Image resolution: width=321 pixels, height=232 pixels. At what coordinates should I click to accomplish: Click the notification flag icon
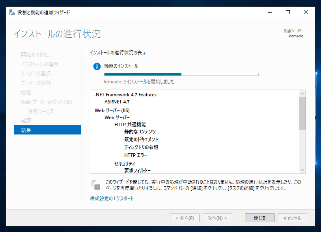(x=95, y=184)
